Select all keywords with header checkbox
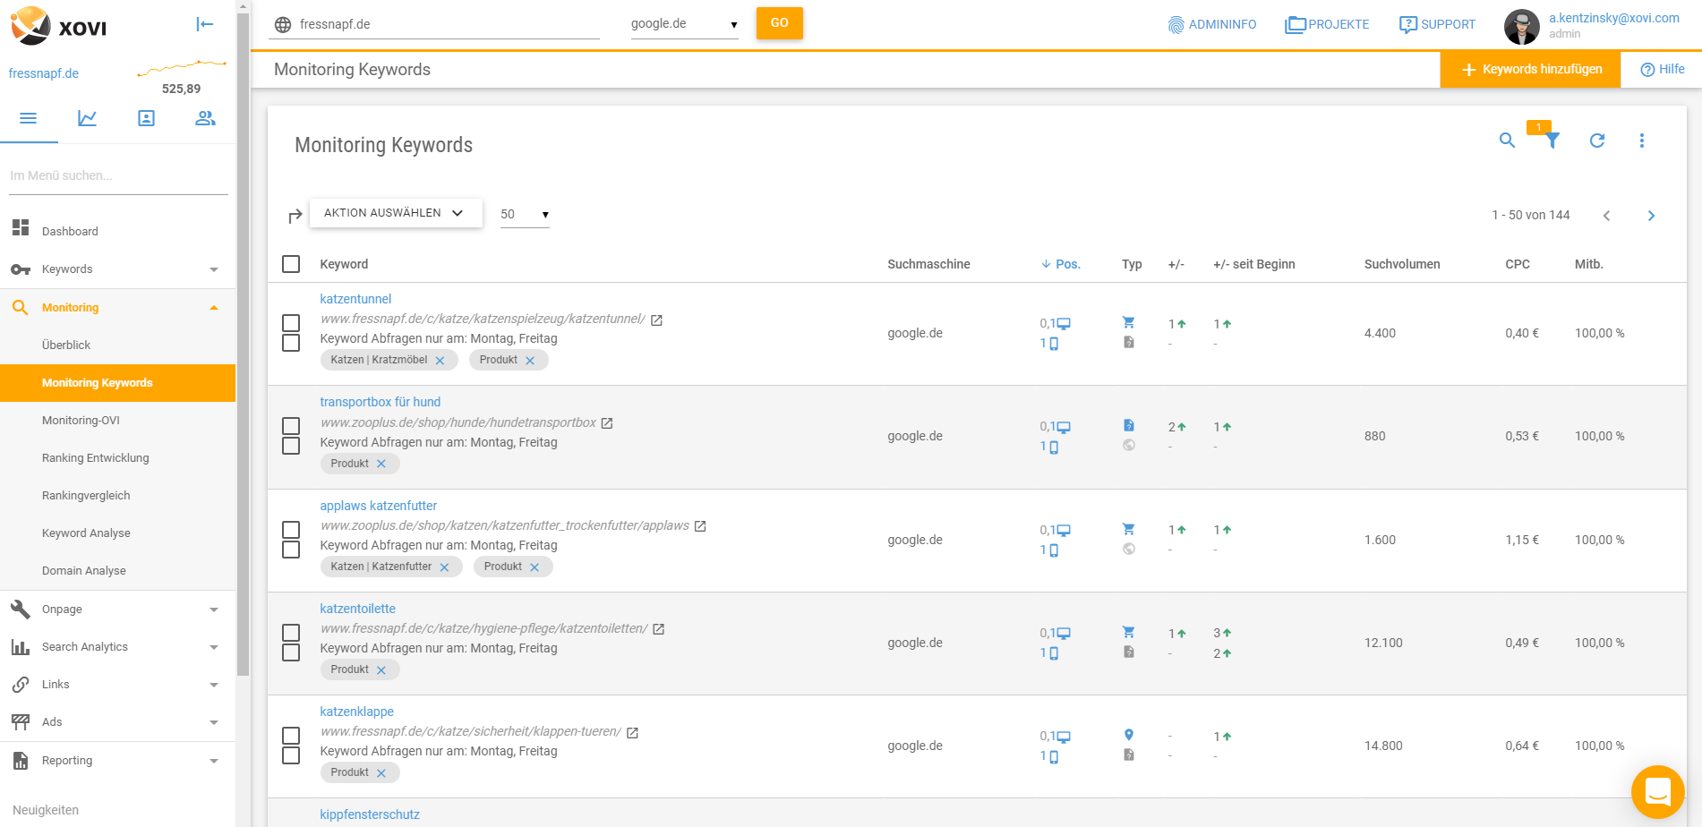This screenshot has height=827, width=1702. [x=291, y=264]
